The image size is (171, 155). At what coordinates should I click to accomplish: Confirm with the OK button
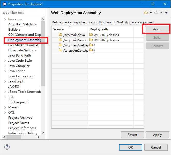click(x=131, y=147)
